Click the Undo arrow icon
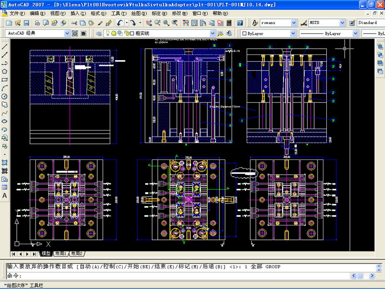385x289 pixels. 120,23
